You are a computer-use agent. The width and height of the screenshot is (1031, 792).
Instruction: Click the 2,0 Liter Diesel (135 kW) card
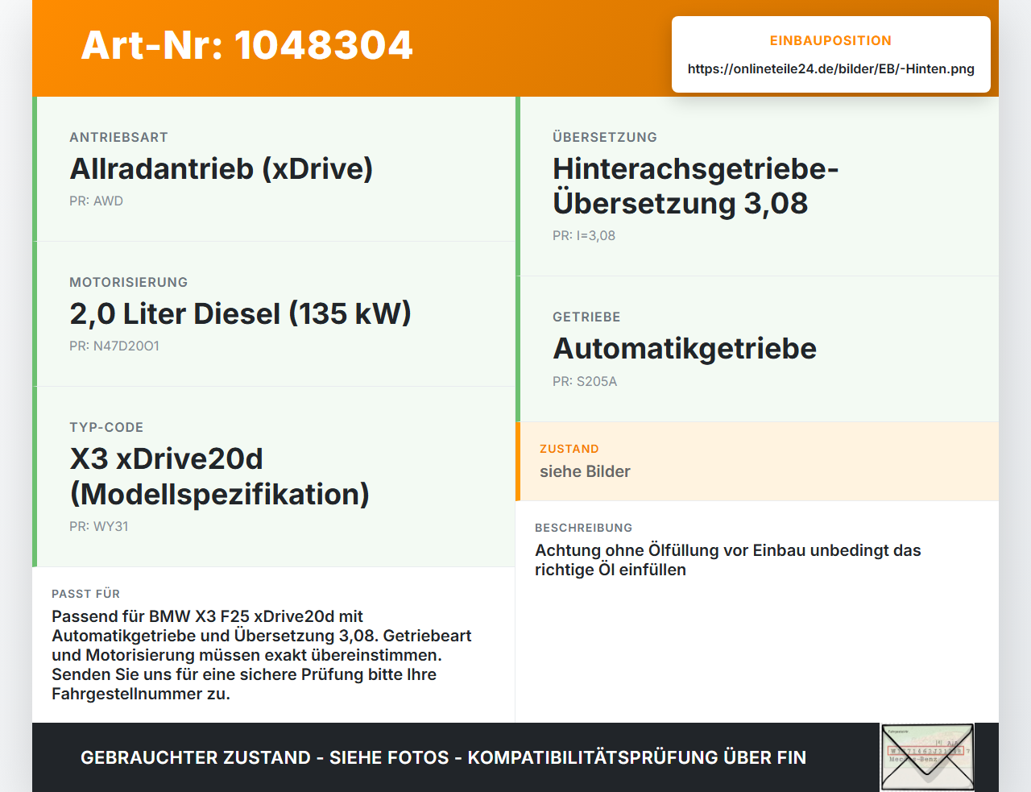(x=274, y=314)
